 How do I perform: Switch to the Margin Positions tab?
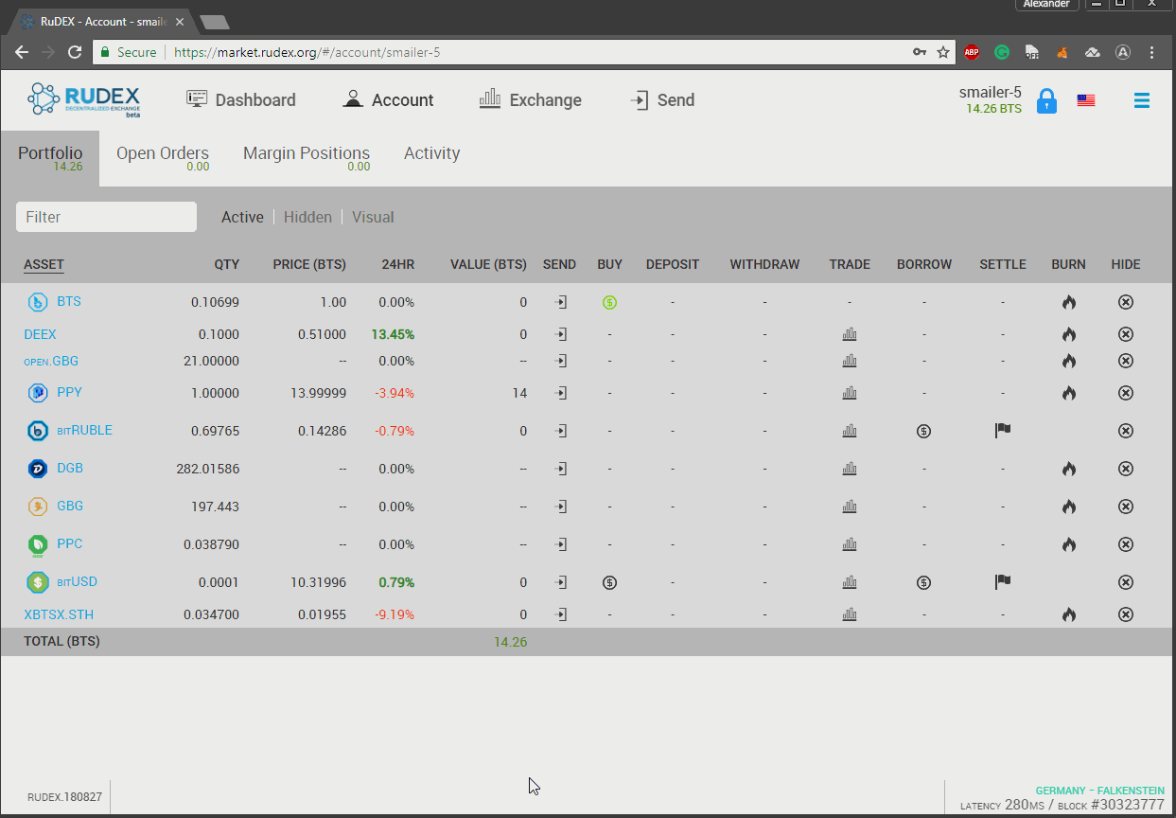(x=307, y=157)
